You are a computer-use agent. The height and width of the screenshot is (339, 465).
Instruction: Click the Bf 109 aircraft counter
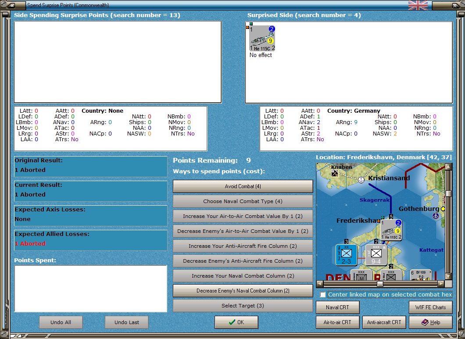[420, 275]
